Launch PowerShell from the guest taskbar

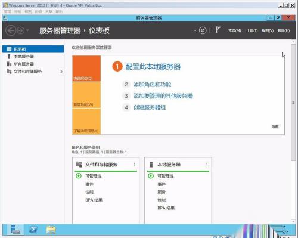pyautogui.click(x=33, y=230)
